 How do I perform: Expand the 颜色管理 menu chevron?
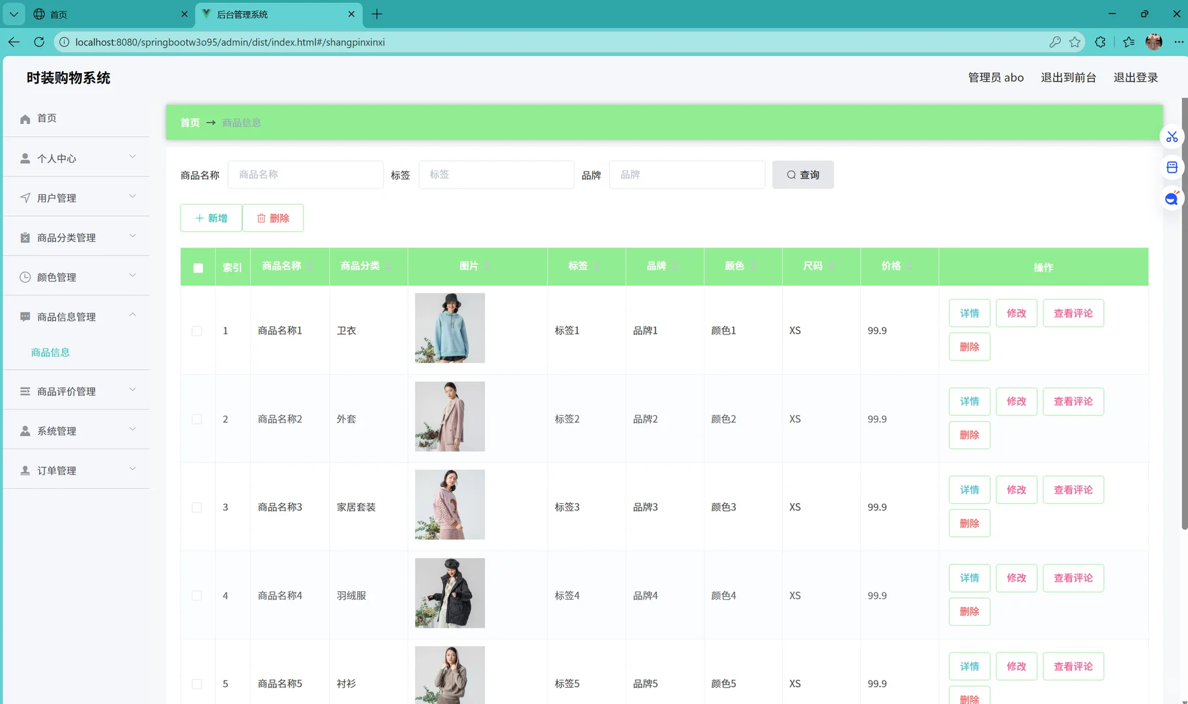click(132, 276)
